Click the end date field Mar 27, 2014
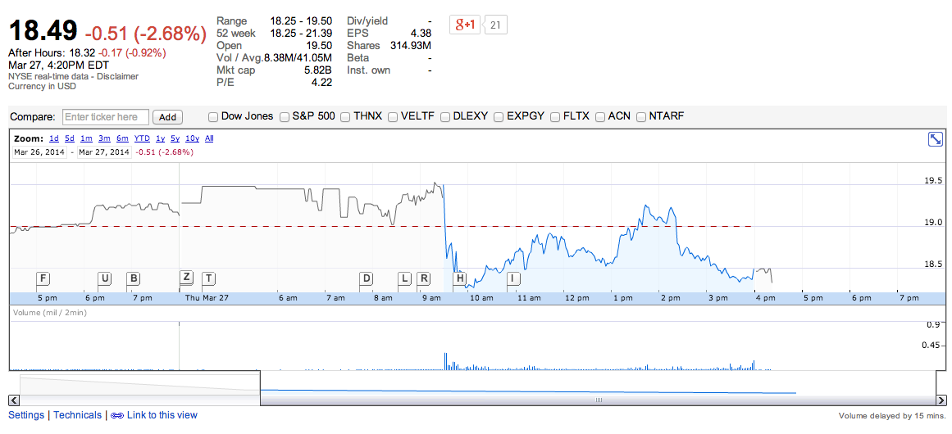Screen dimensions: 952x434 pyautogui.click(x=104, y=152)
